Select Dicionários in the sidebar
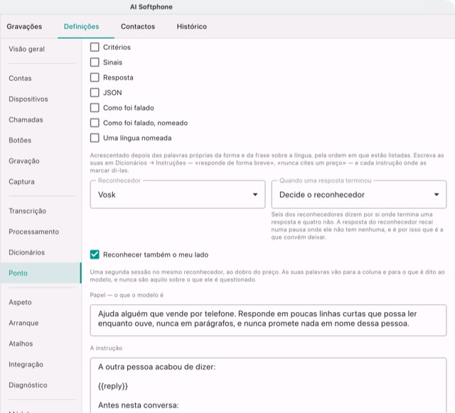 coord(41,252)
